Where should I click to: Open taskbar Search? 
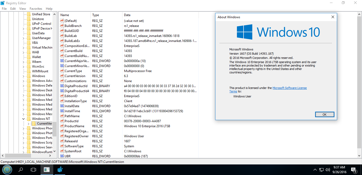[21, 170]
